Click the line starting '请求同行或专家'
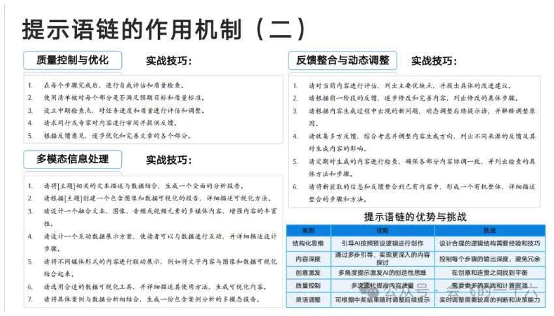The height and width of the screenshot is (316, 554). pos(110,123)
